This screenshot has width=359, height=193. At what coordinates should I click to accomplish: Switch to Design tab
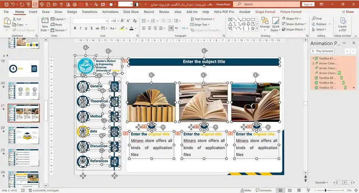[x=72, y=12]
